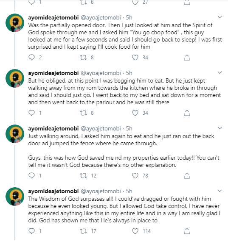Like the tweet with 78 likes
This screenshot has height=241, width=228.
coord(135,175)
